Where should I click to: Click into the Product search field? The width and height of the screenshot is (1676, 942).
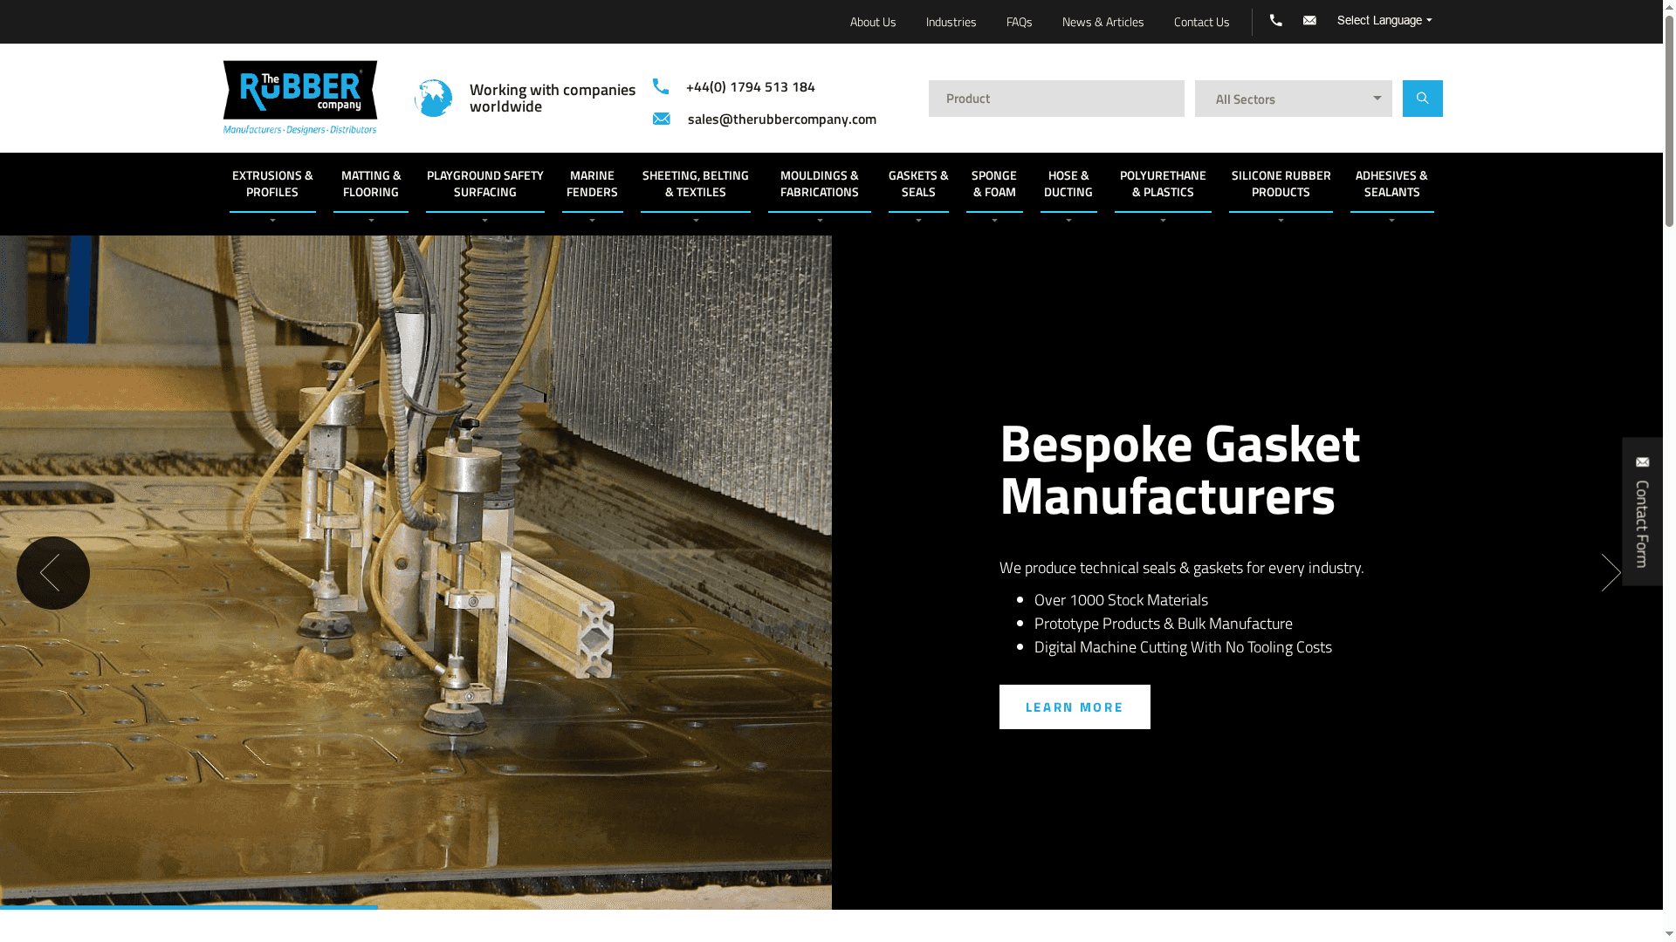pos(1055,99)
